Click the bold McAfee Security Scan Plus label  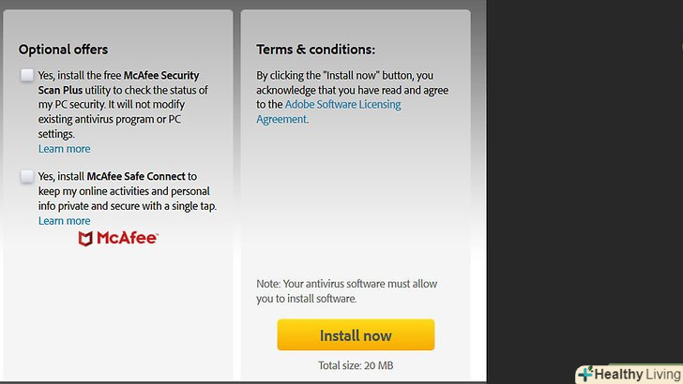[161, 75]
